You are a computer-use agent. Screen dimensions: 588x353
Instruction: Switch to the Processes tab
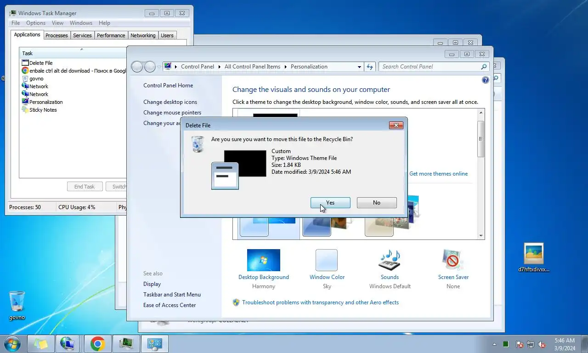pyautogui.click(x=57, y=35)
